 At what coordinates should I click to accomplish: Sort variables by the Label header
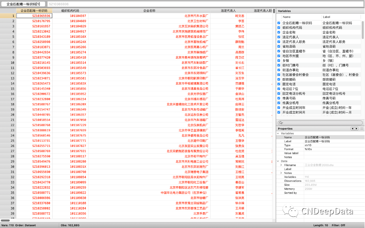326,17
